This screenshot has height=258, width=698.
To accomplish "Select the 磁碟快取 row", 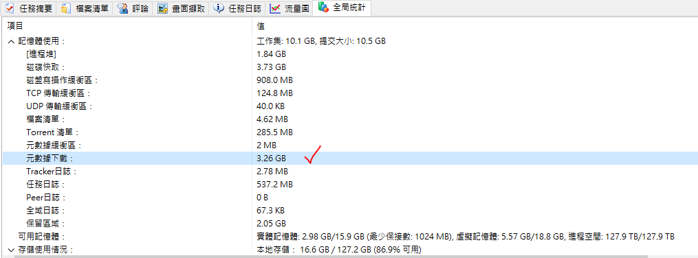I will click(350, 67).
